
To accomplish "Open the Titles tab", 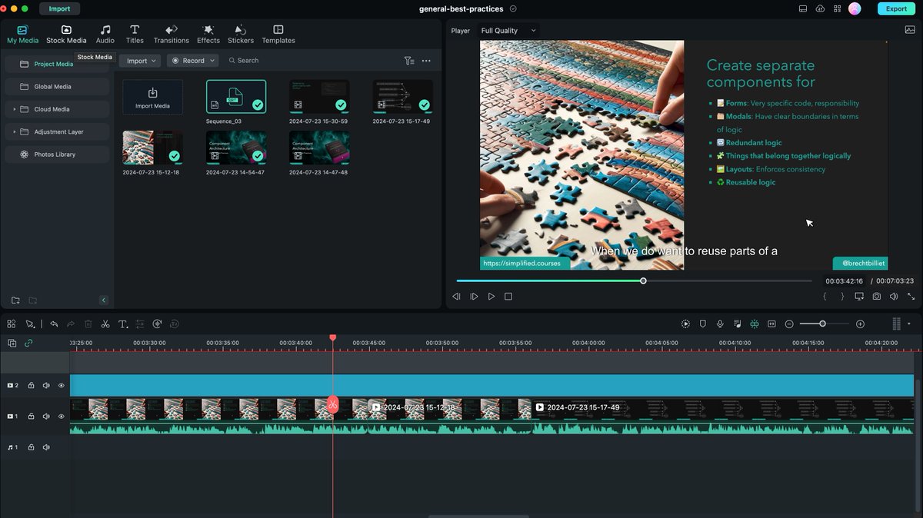I will point(135,34).
